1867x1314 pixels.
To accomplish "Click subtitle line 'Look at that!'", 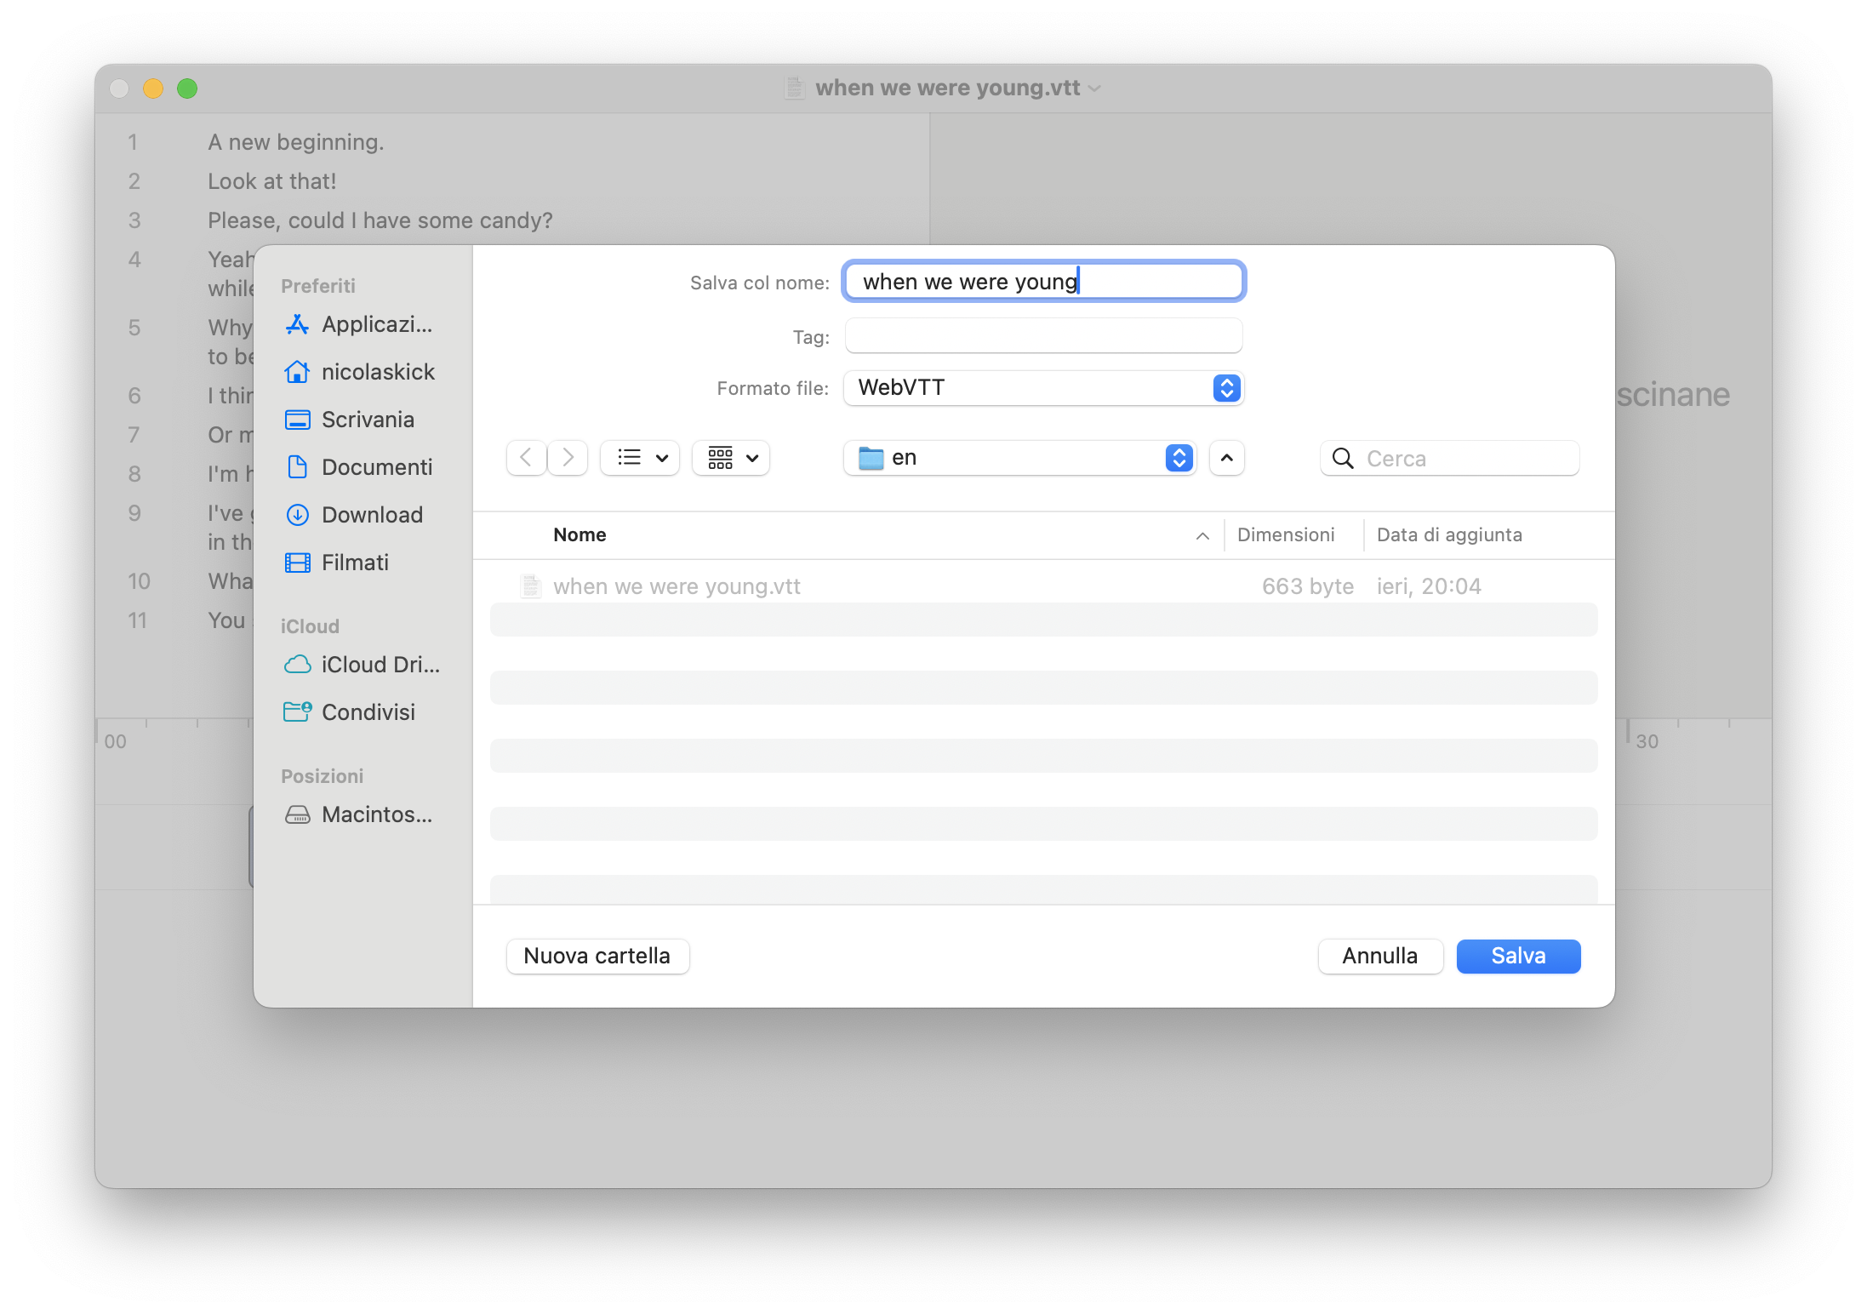I will click(271, 181).
